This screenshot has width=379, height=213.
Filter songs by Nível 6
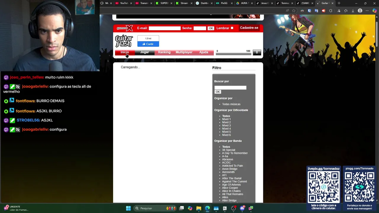pos(226,135)
